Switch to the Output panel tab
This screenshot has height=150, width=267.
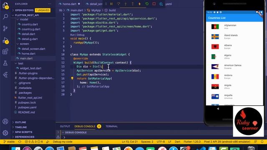tap(65, 126)
